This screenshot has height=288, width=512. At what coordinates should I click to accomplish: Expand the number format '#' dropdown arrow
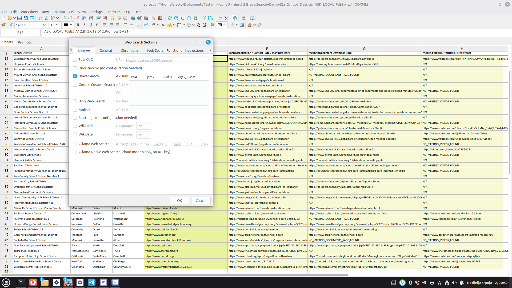158,25
